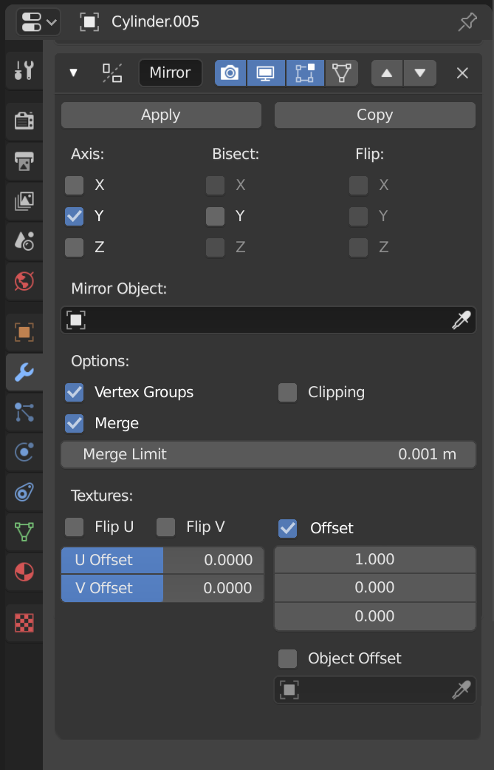Open the View Layer properties tab
The height and width of the screenshot is (770, 494).
24,201
